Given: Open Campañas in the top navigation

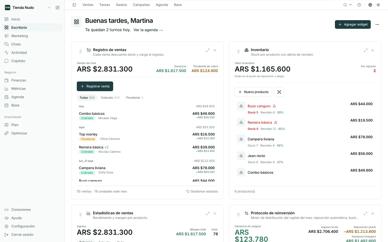Looking at the screenshot, I should (x=141, y=5).
